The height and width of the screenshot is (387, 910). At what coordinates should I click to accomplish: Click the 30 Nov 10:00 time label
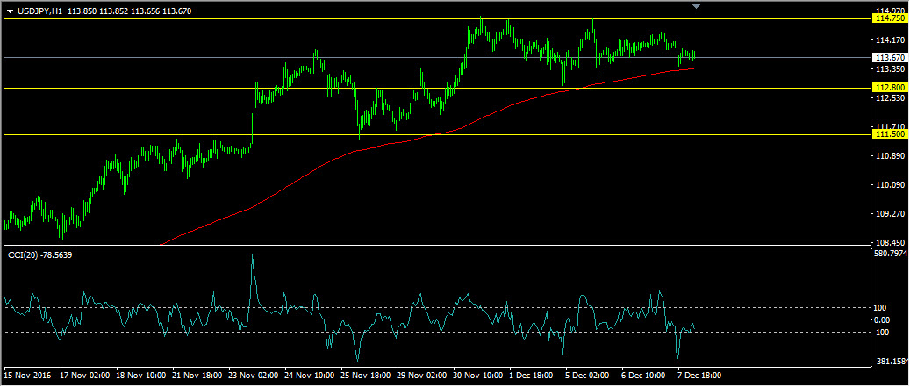pyautogui.click(x=479, y=376)
